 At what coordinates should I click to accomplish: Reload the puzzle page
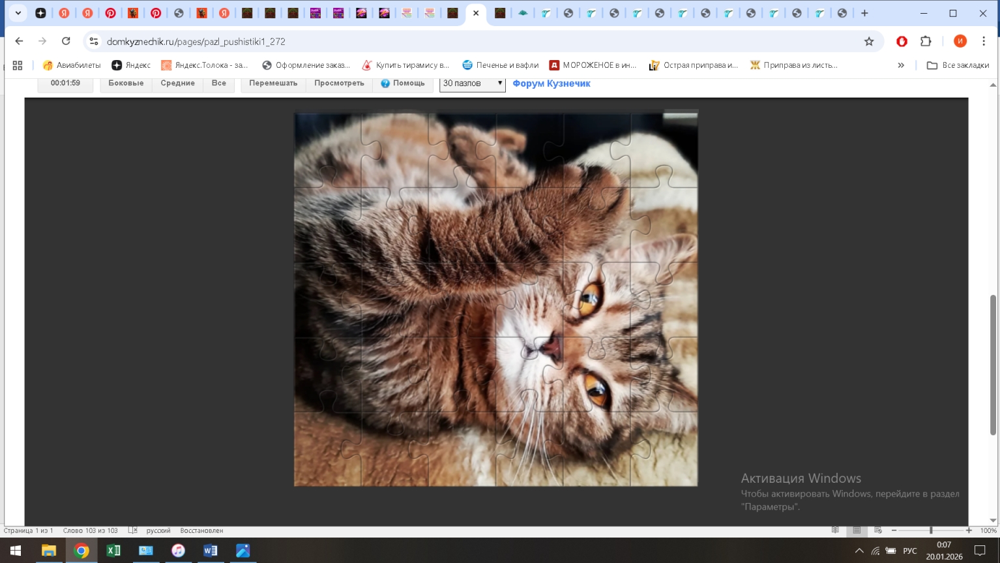click(66, 41)
